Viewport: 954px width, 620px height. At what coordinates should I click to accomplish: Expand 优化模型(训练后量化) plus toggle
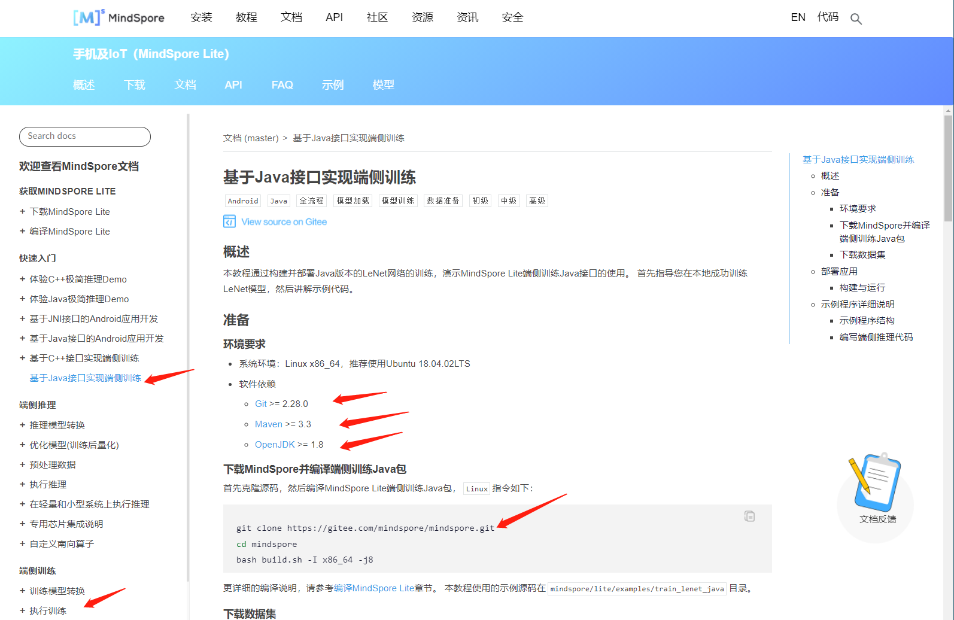point(22,445)
